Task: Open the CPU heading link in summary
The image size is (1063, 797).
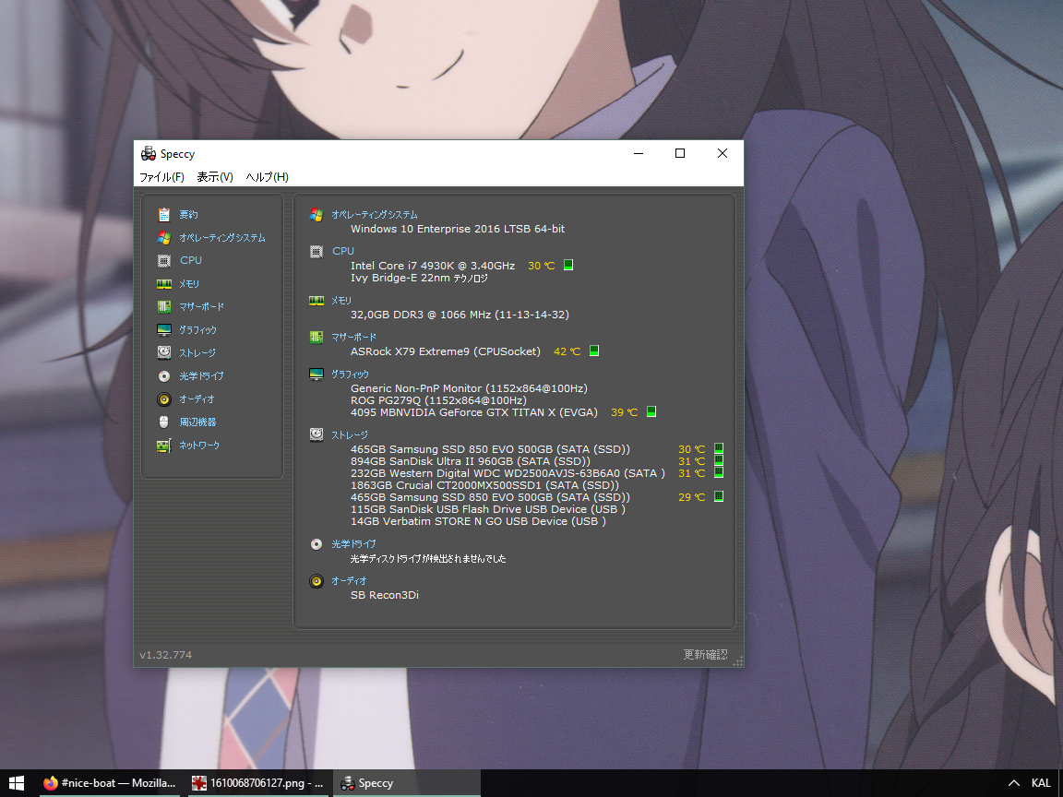Action: [343, 251]
